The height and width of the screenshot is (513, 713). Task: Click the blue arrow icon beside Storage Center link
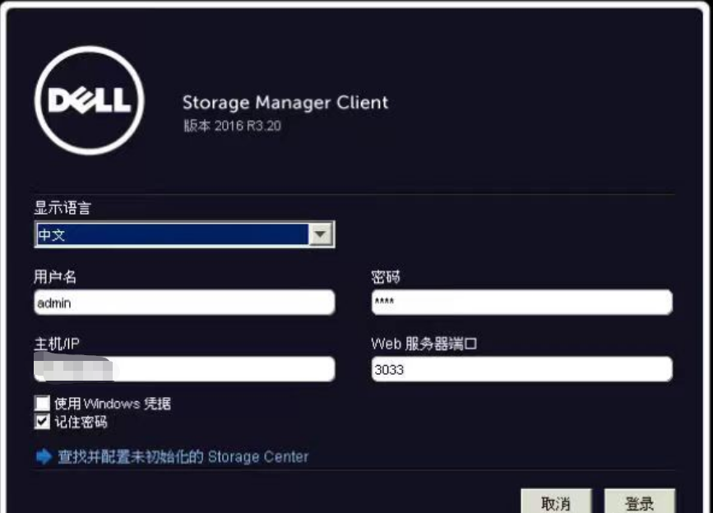[44, 456]
